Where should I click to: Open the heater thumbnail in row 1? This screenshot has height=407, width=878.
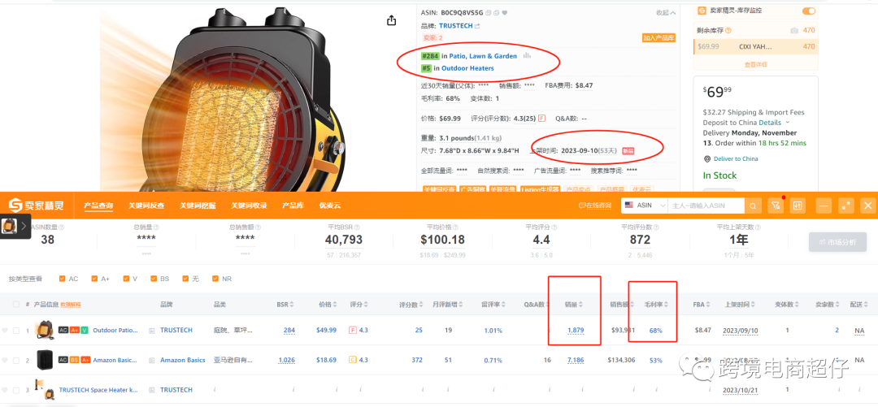click(x=43, y=330)
